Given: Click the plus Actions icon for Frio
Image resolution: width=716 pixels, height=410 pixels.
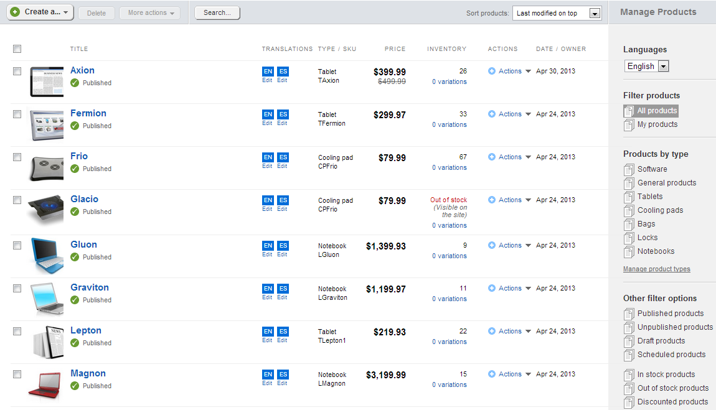Looking at the screenshot, I should click(x=492, y=157).
